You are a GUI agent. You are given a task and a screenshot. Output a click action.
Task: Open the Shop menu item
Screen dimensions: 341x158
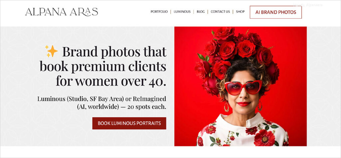tap(240, 12)
